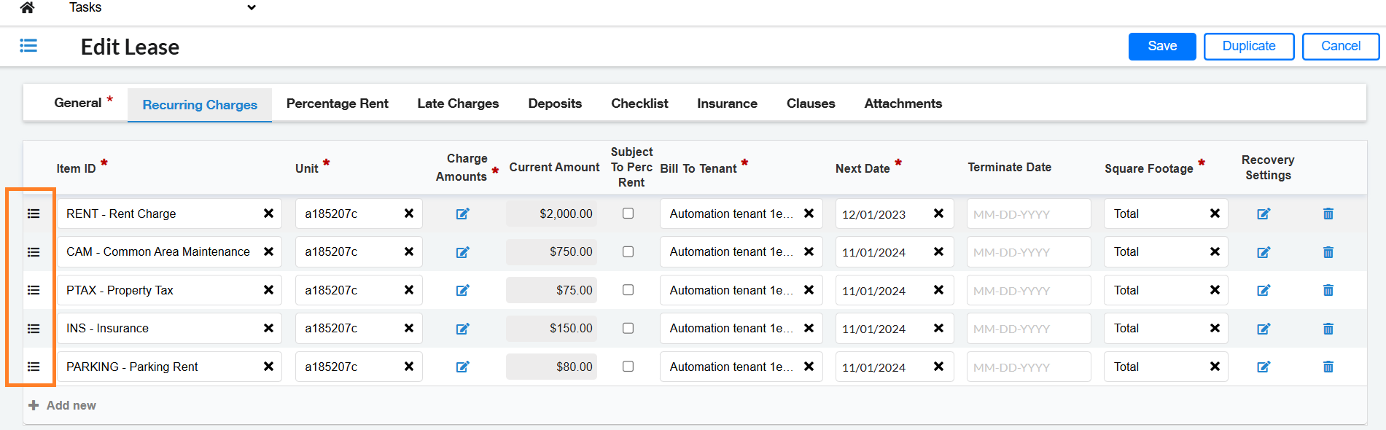The image size is (1386, 430).
Task: Open recovery settings for PTAX row
Action: click(x=1264, y=290)
